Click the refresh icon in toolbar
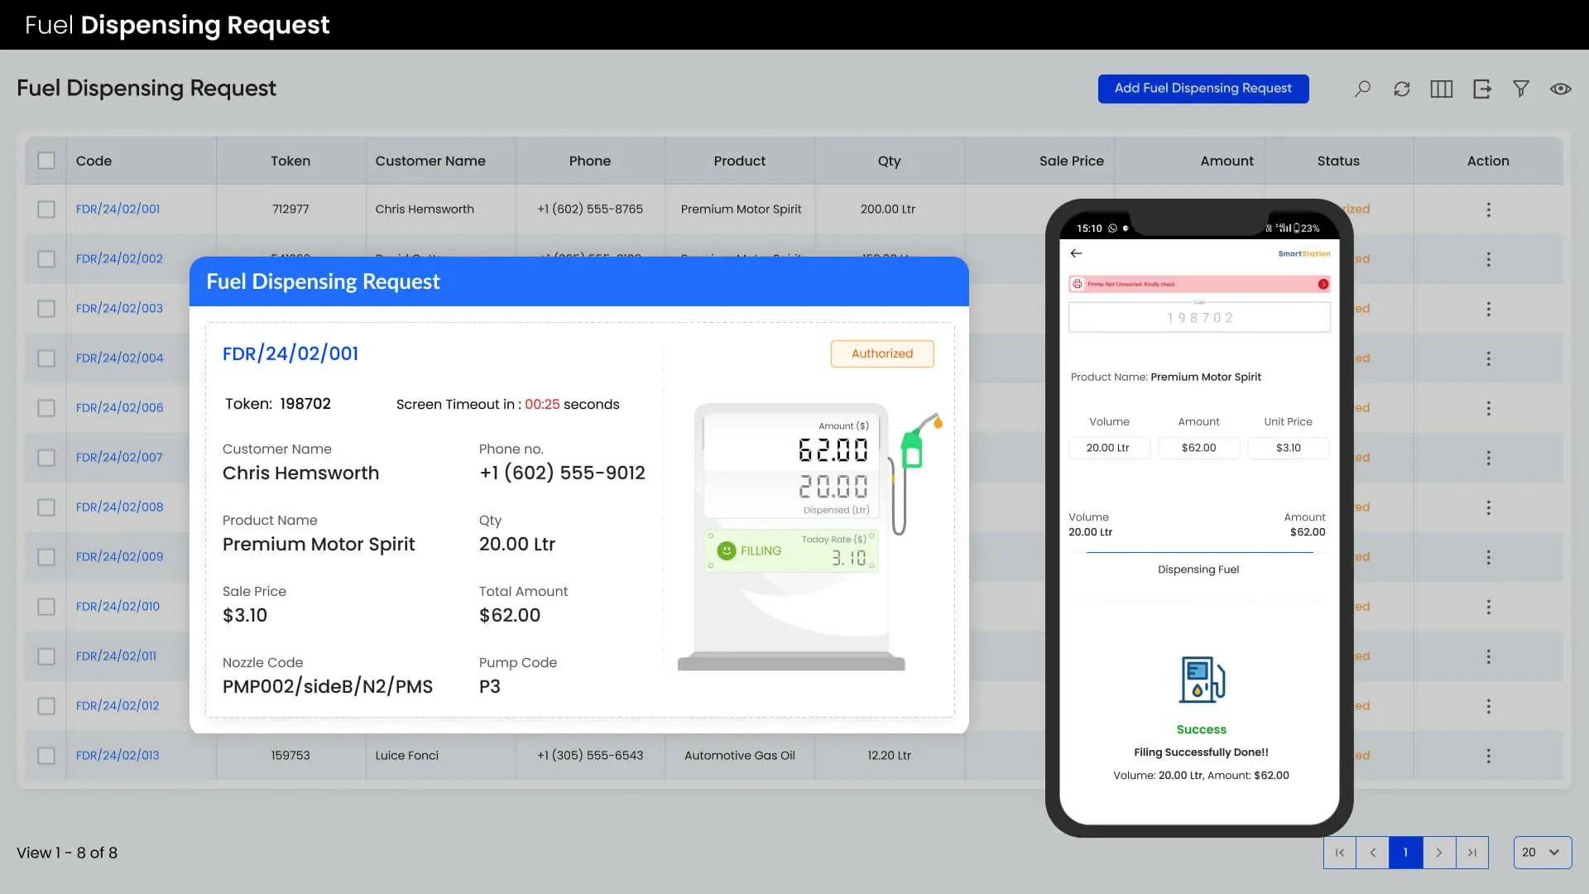This screenshot has width=1589, height=894. point(1401,89)
